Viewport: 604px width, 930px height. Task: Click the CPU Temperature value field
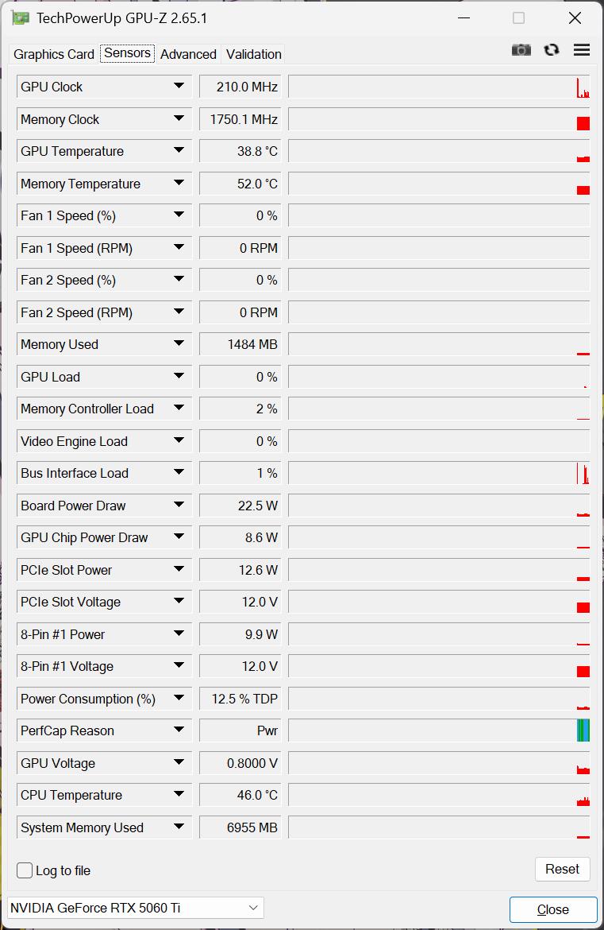[x=240, y=795]
